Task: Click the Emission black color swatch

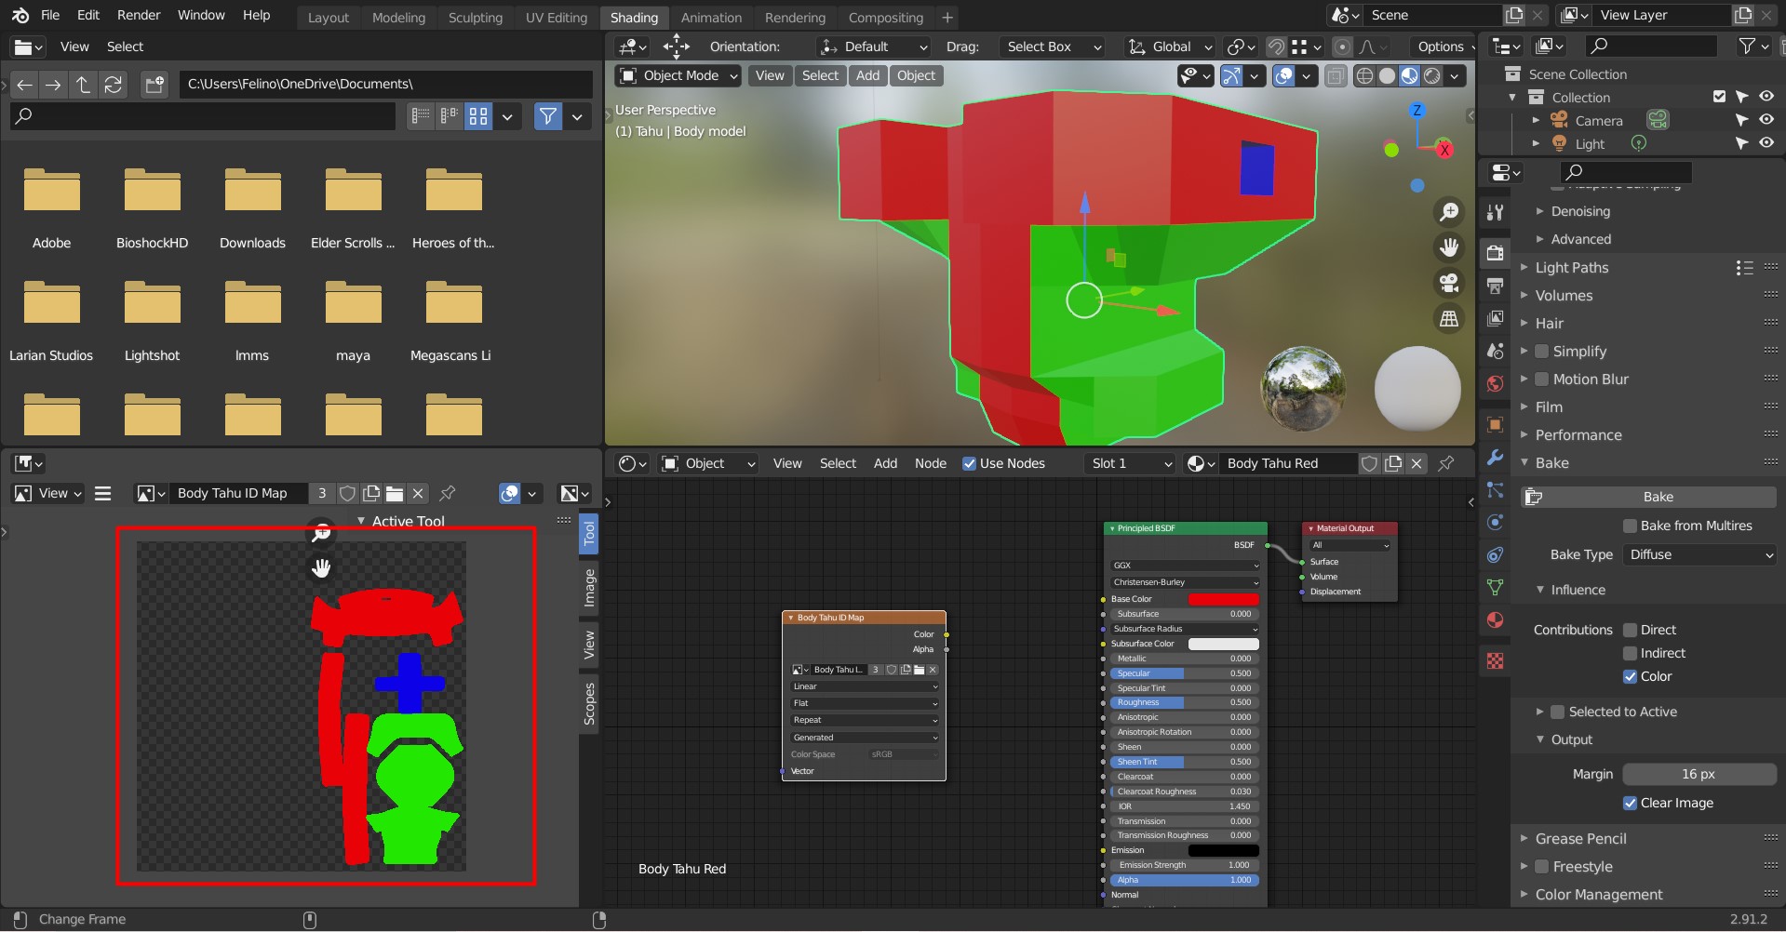Action: click(x=1223, y=850)
